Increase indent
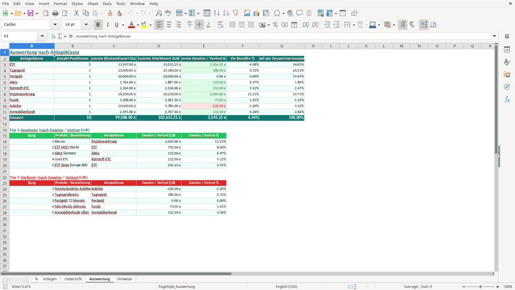The width and height of the screenshot is (515, 290). pos(327,25)
